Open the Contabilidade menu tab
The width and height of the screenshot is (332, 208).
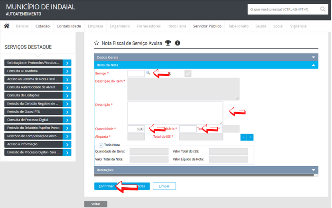tap(69, 26)
